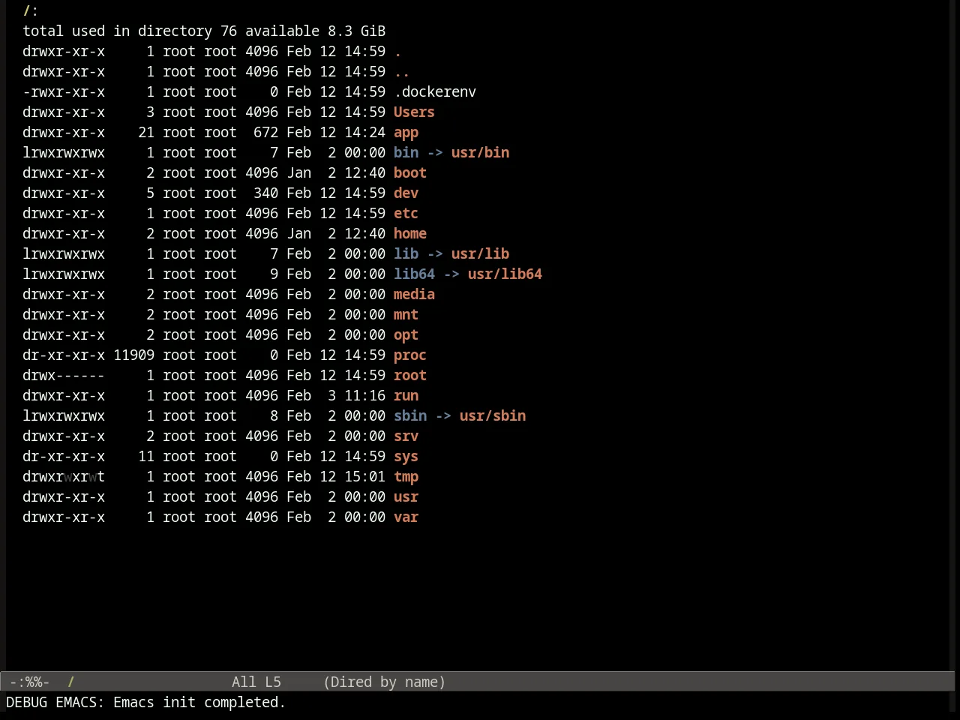Open the bin symlink entry
The width and height of the screenshot is (960, 720).
pos(406,153)
